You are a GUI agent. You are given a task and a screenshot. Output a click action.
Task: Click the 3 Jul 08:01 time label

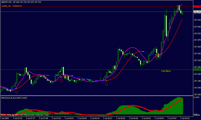pos(69,118)
